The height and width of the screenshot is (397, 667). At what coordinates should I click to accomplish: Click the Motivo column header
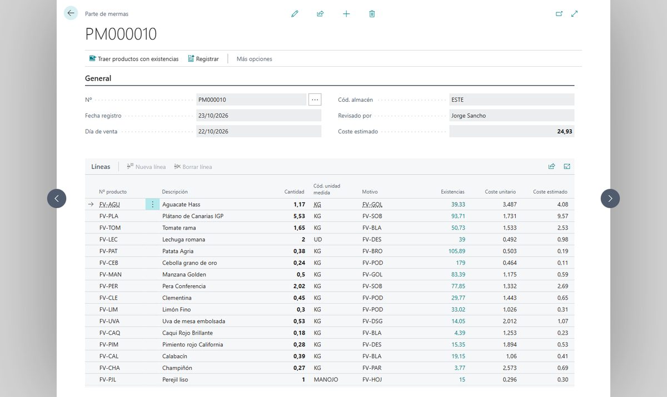370,192
